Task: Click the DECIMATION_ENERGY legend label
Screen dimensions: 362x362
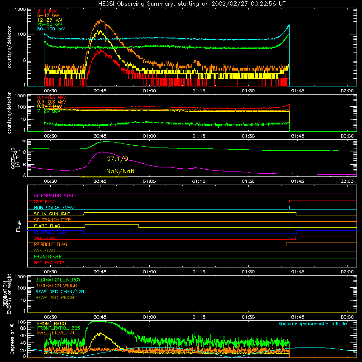Action: tap(58, 280)
